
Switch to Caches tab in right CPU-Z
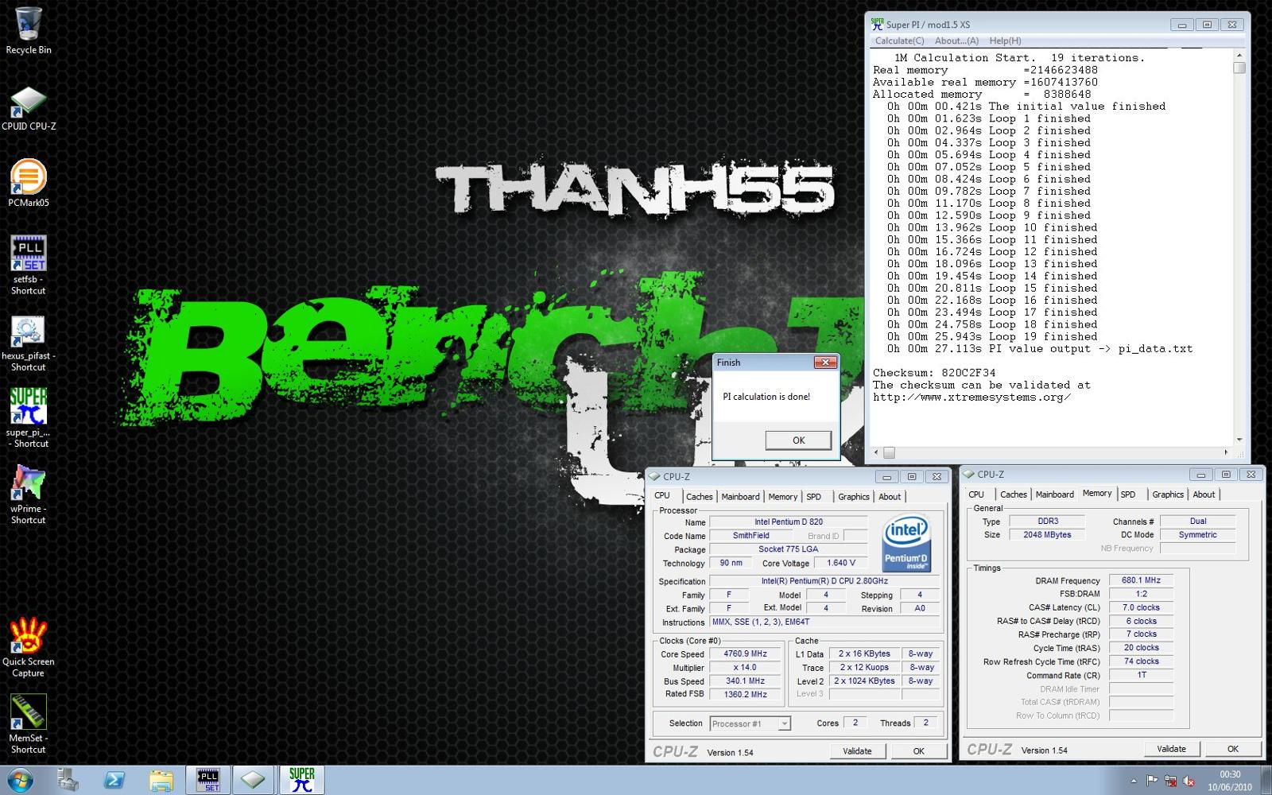coord(1013,494)
